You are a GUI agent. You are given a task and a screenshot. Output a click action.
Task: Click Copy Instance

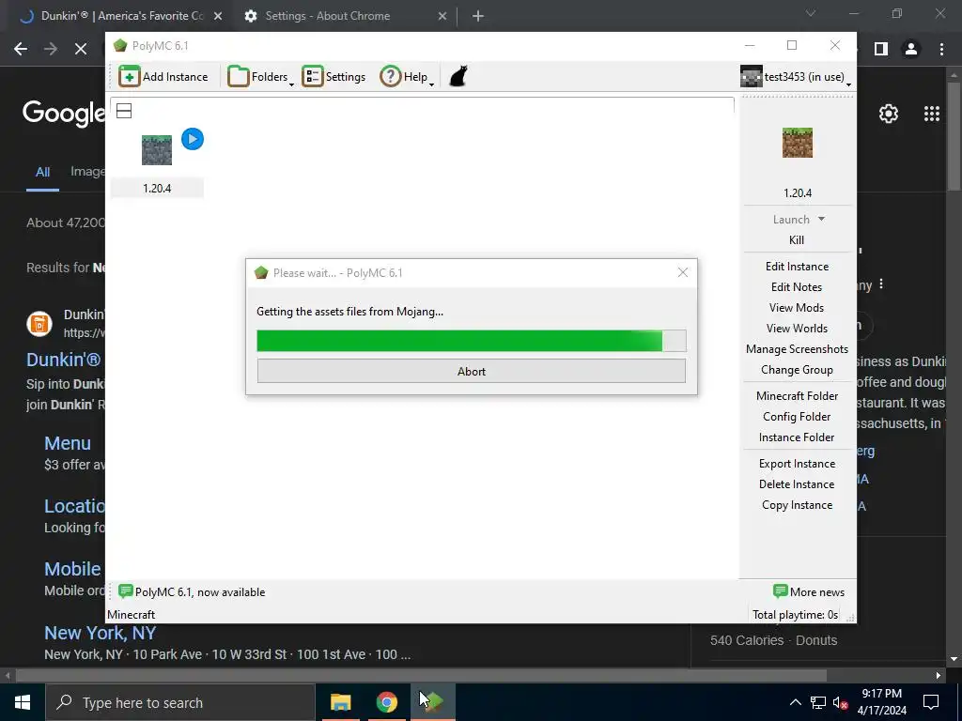coord(797,505)
